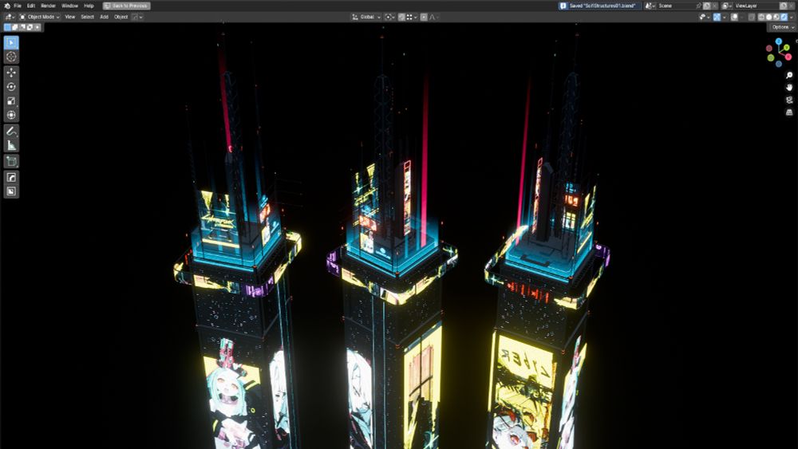This screenshot has height=449, width=798.
Task: Select the Select Box tool
Action: (x=11, y=42)
